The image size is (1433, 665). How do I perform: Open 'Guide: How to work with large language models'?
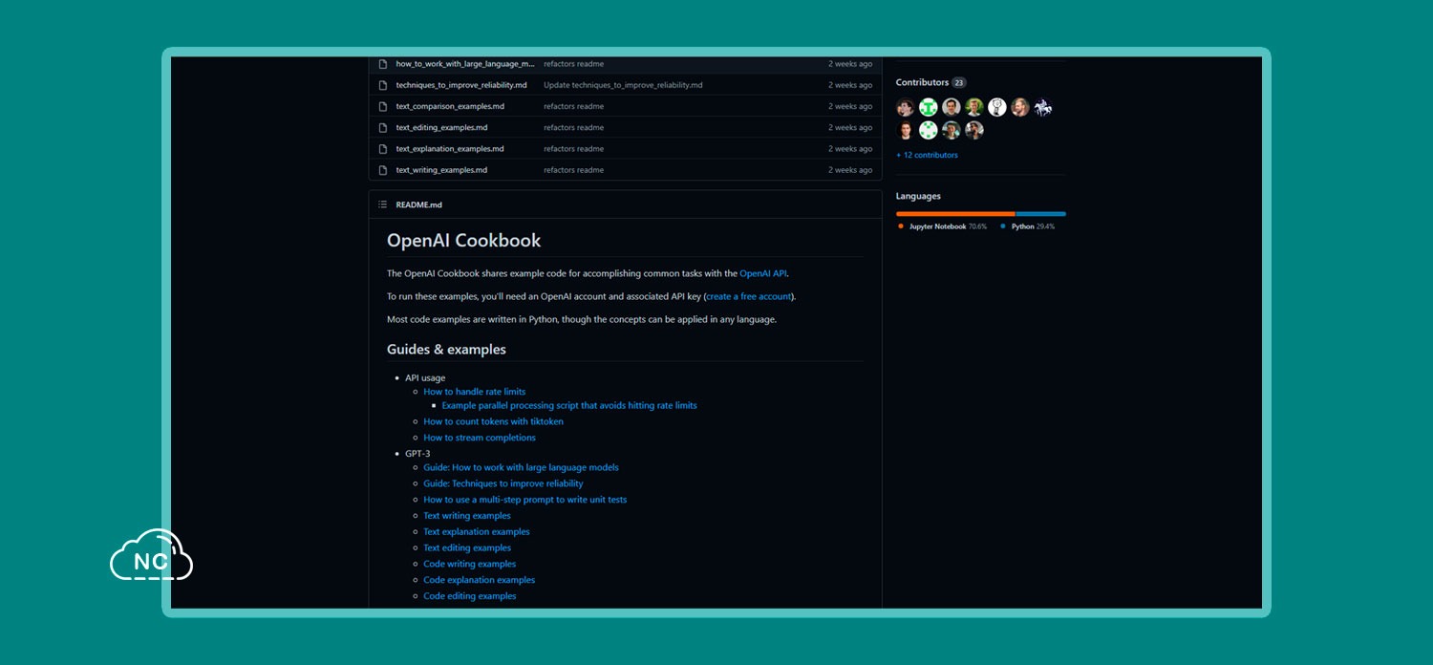point(522,467)
